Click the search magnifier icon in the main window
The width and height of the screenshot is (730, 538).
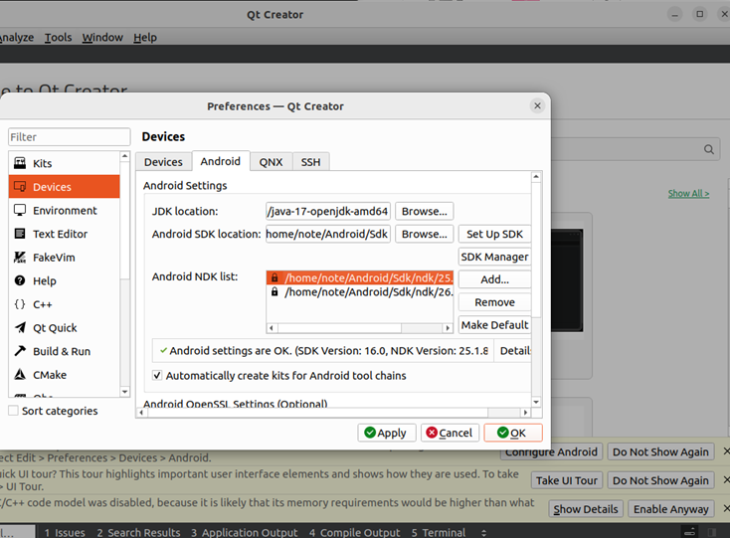pyautogui.click(x=708, y=149)
